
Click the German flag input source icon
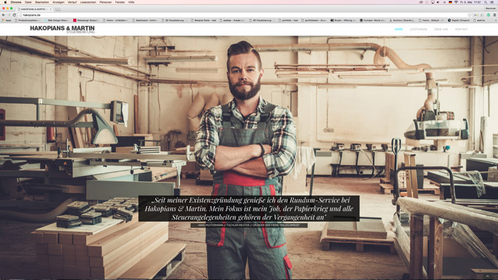(450, 2)
